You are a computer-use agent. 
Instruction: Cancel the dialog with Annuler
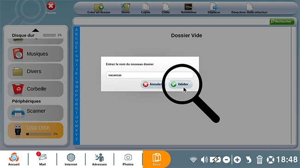pos(153,84)
